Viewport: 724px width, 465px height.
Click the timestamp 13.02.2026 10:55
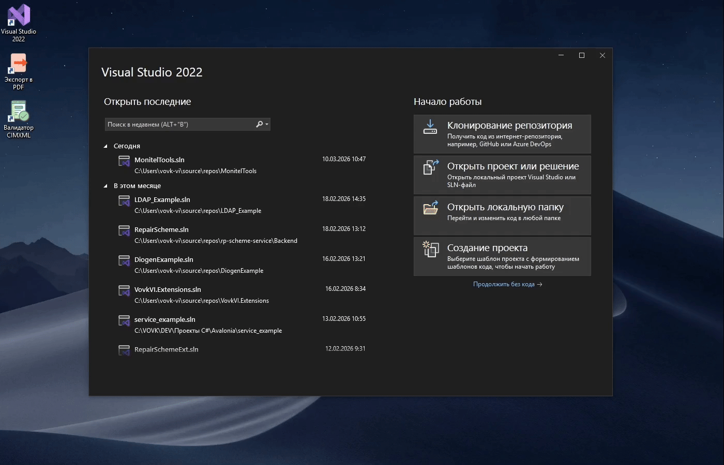tap(344, 319)
